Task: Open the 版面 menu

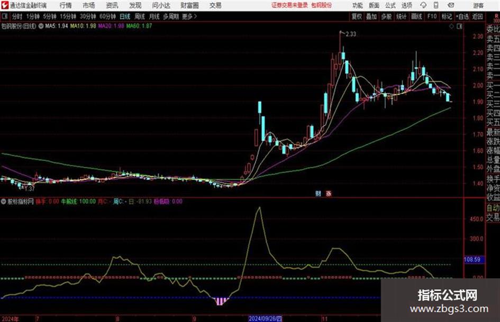Action: point(374,5)
